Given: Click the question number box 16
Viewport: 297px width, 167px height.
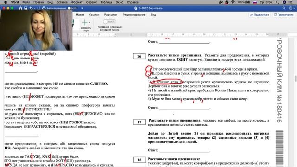Looking at the screenshot, I should (x=139, y=56).
